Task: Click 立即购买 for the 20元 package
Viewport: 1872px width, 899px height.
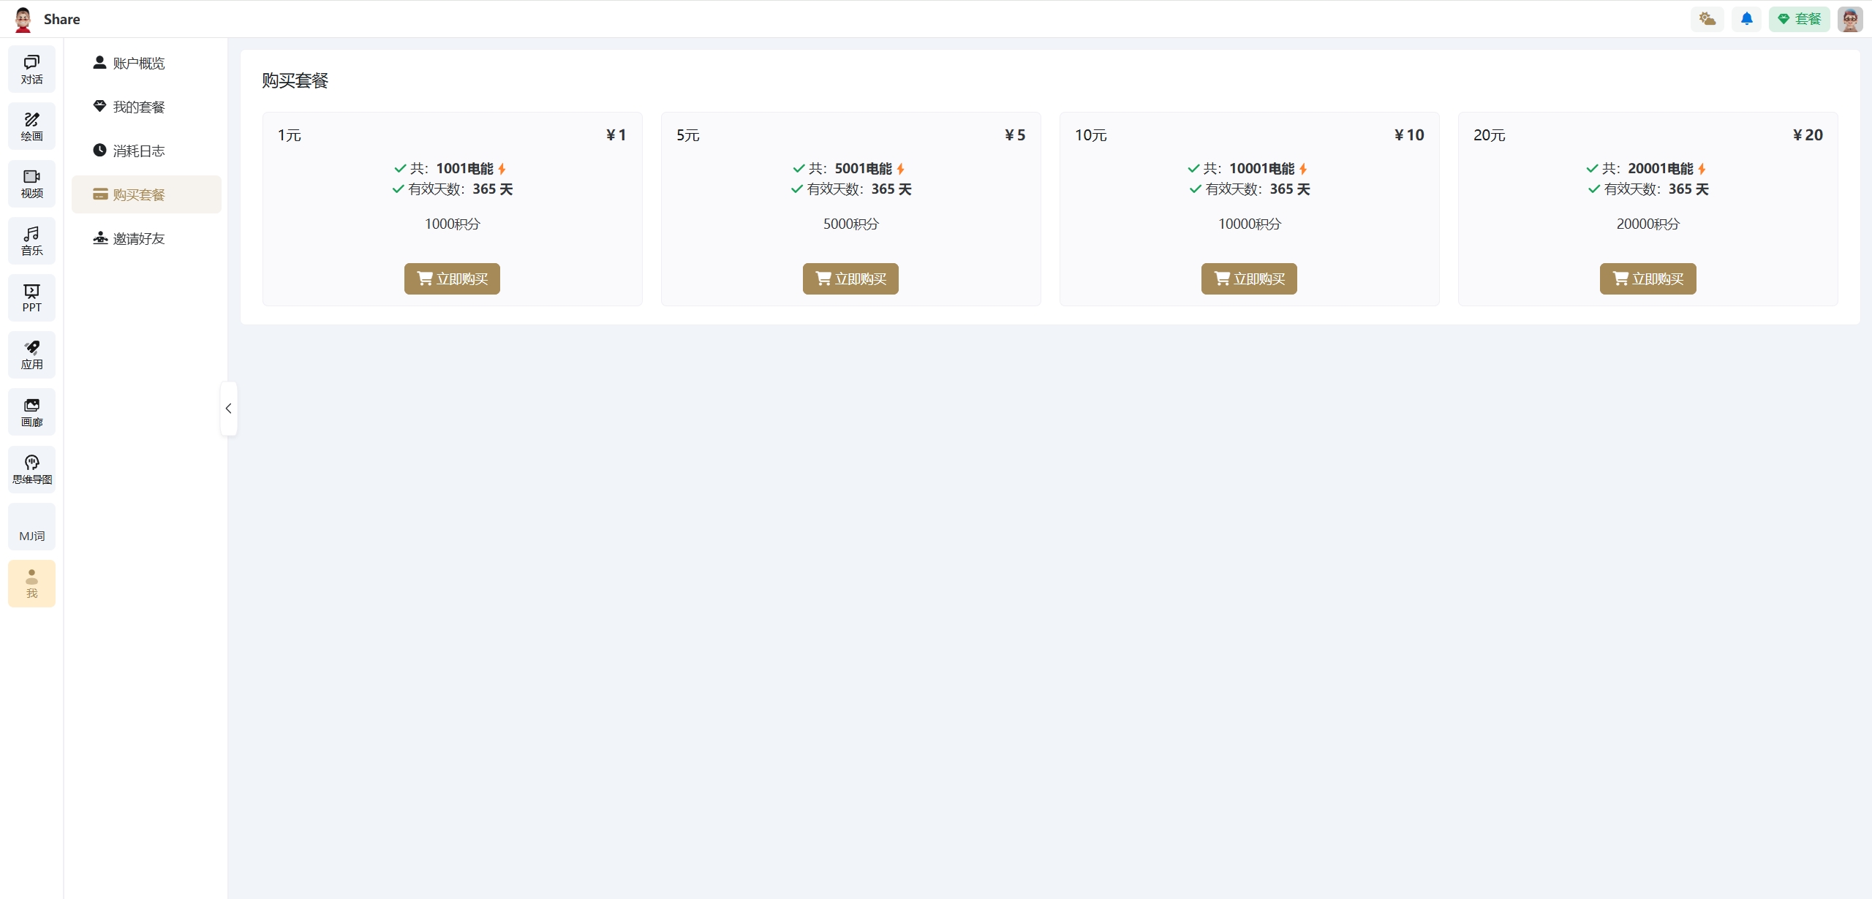Action: click(x=1648, y=279)
